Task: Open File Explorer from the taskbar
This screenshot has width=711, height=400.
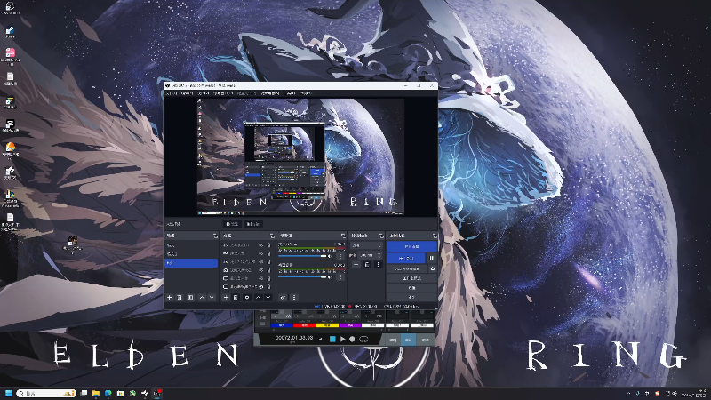Action: [96, 393]
